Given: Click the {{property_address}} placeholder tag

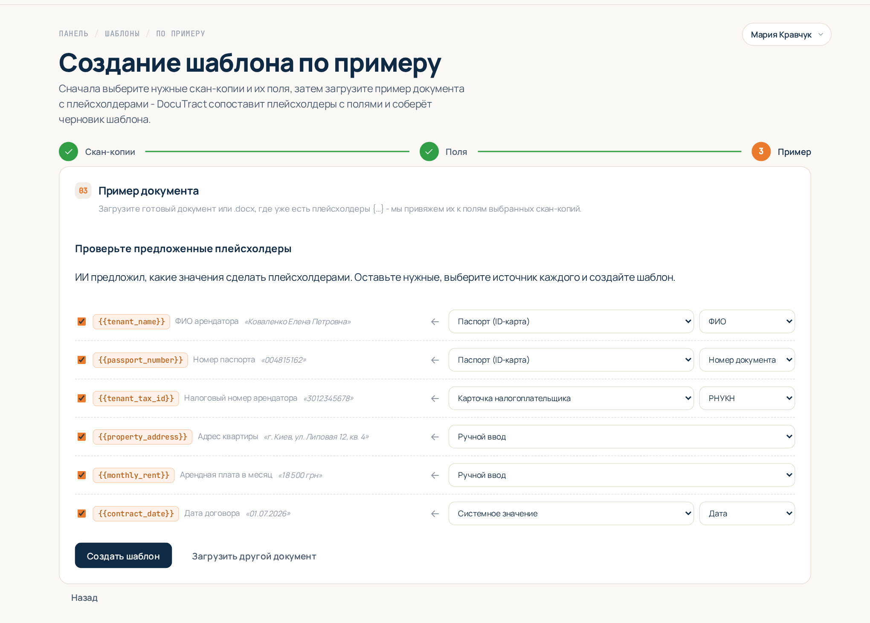Looking at the screenshot, I should click(142, 437).
